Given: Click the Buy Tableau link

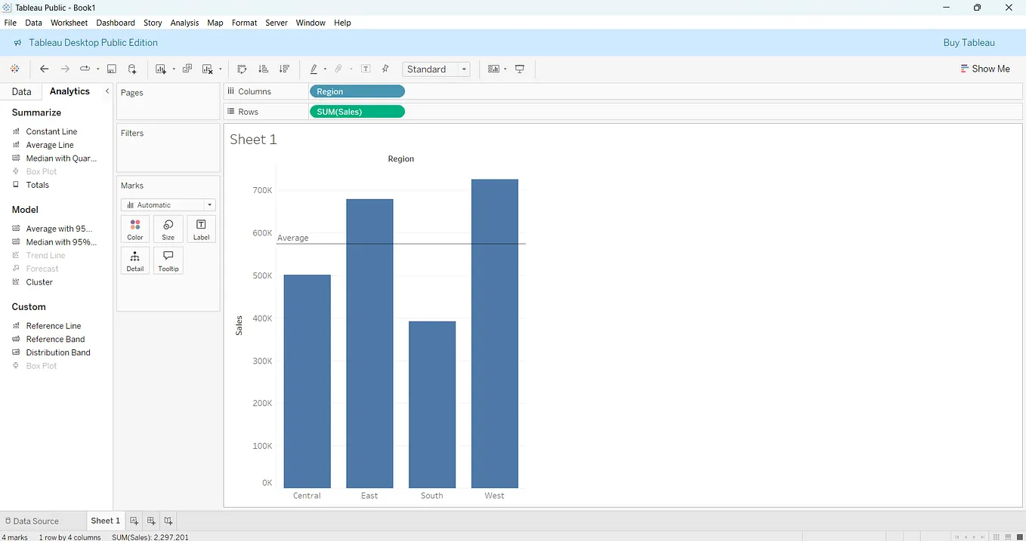Looking at the screenshot, I should (x=969, y=43).
